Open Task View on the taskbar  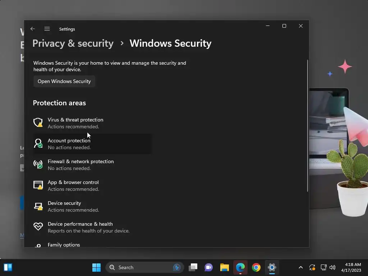coord(193,267)
